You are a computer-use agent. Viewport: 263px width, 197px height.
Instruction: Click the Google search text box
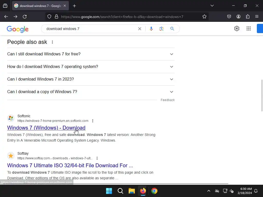coord(91,29)
